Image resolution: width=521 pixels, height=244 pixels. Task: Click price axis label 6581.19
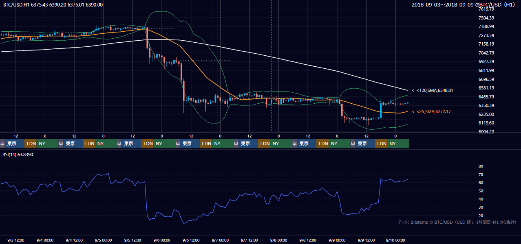tap(486, 88)
